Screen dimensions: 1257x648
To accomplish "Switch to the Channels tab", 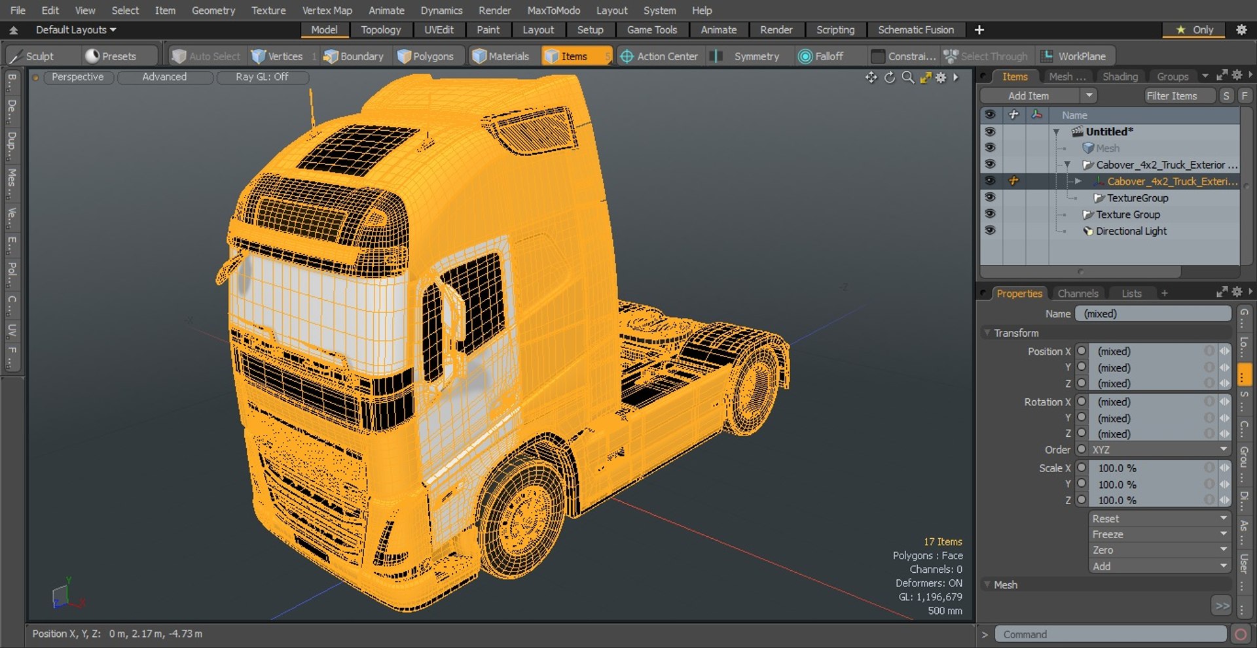I will tap(1078, 294).
